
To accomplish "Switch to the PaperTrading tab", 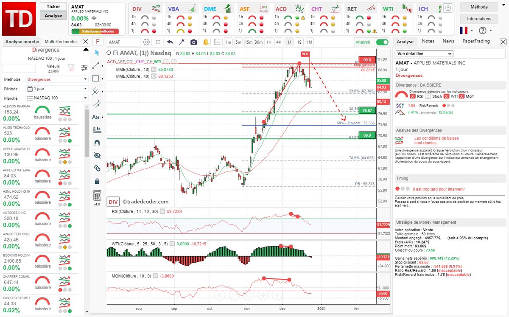I will [x=476, y=41].
